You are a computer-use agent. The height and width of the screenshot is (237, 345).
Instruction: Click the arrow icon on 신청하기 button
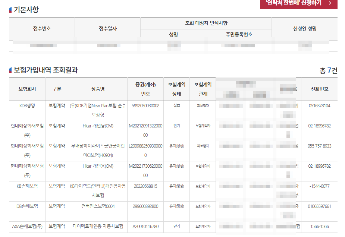330,3
